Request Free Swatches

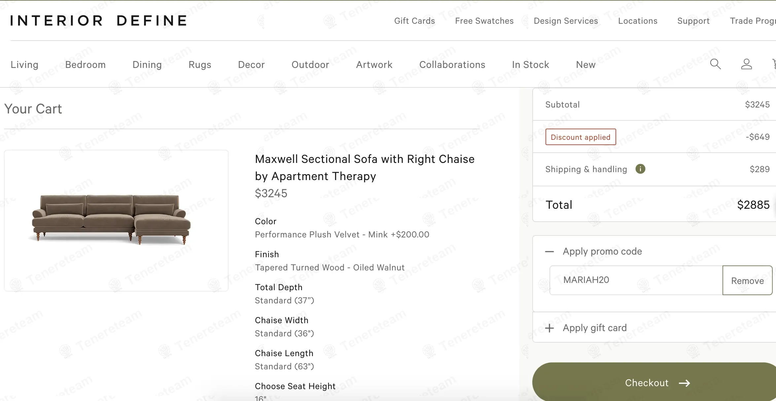[x=484, y=21]
